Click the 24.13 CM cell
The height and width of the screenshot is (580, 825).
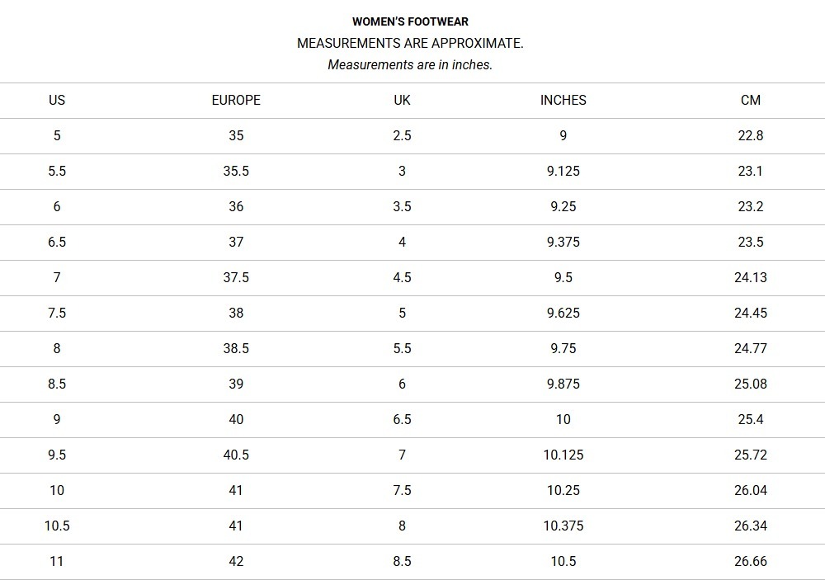[751, 277]
